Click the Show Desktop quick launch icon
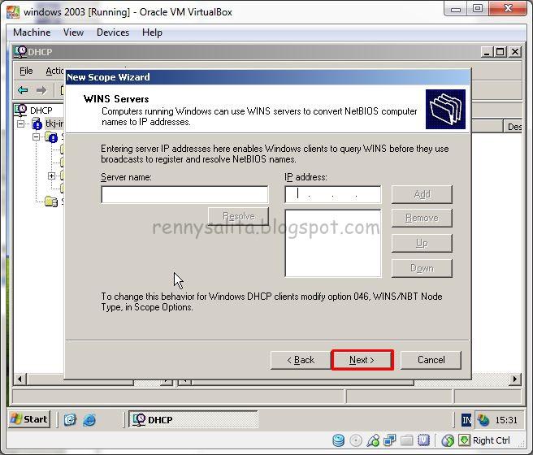Image resolution: width=533 pixels, height=455 pixels. click(x=70, y=420)
